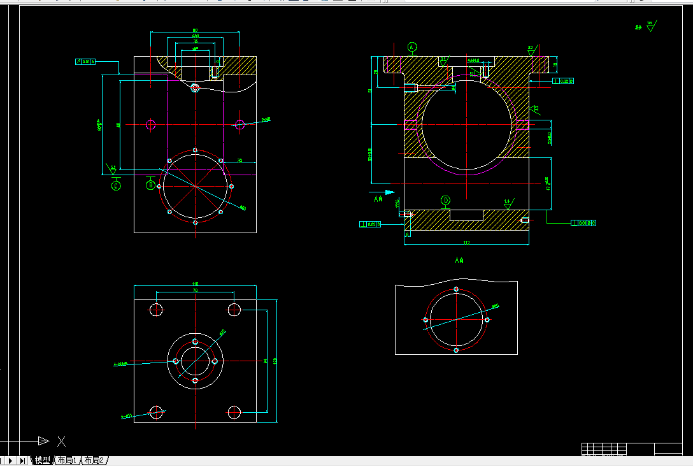Select the 0.01 B C tolerance frame
Viewport: 693px width, 467px height.
tap(583, 223)
